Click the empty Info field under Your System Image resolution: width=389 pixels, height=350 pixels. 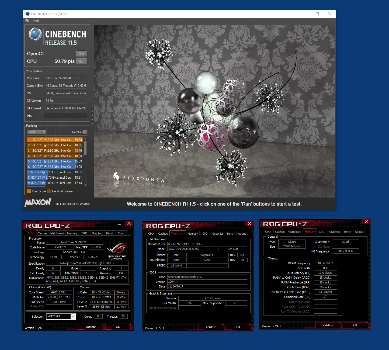pos(66,116)
